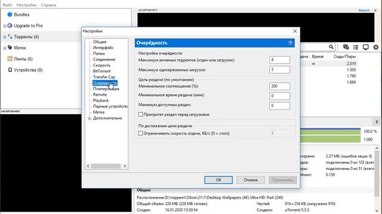This screenshot has width=382, height=214.
Task: Expand the Метки node
Action: click(x=5, y=48)
